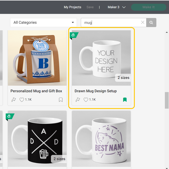
Task: Expand the Maker 3 machine selector
Action: tap(117, 7)
